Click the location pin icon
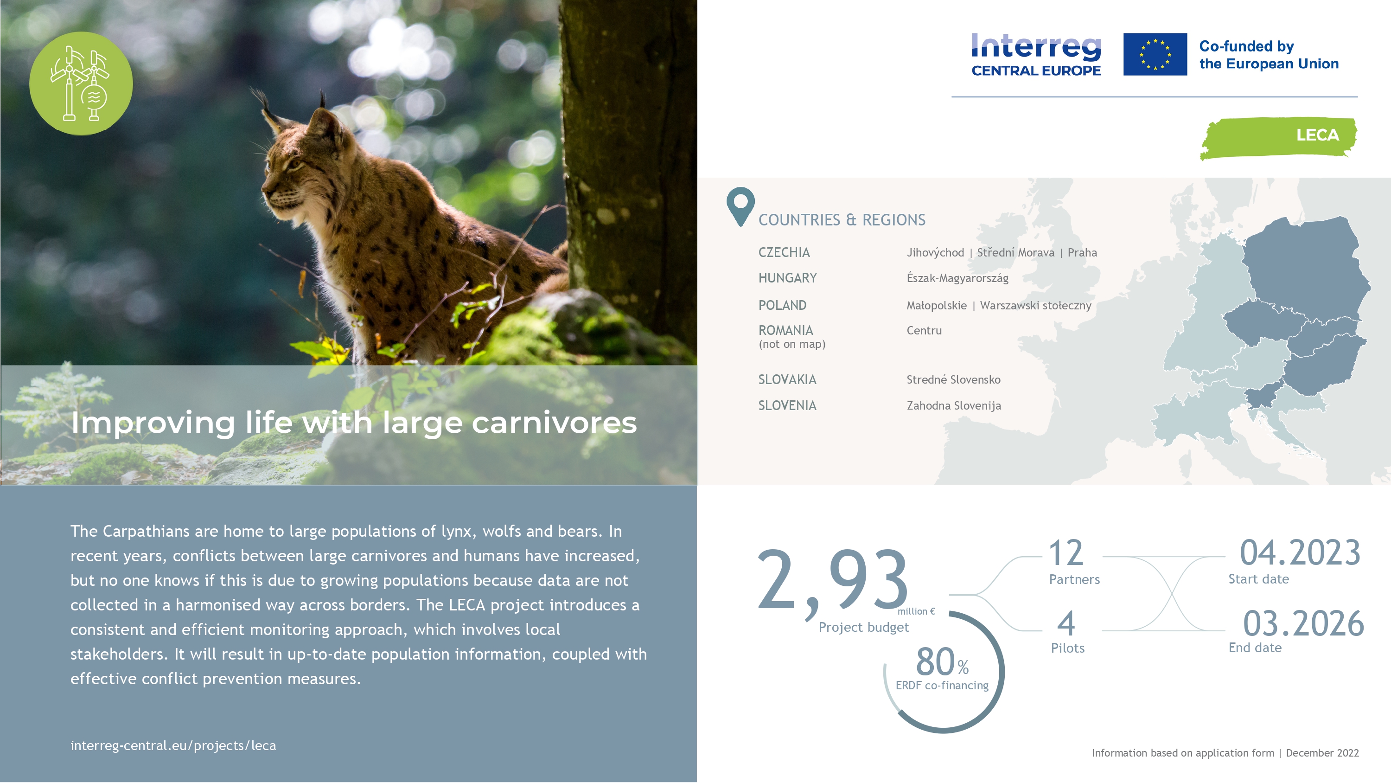 coord(740,206)
